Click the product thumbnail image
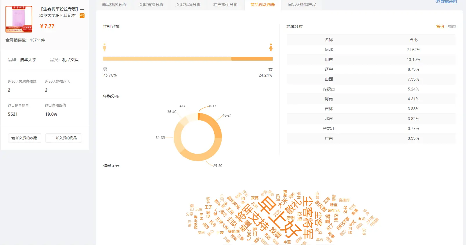Image resolution: width=466 pixels, height=245 pixels. tap(19, 19)
